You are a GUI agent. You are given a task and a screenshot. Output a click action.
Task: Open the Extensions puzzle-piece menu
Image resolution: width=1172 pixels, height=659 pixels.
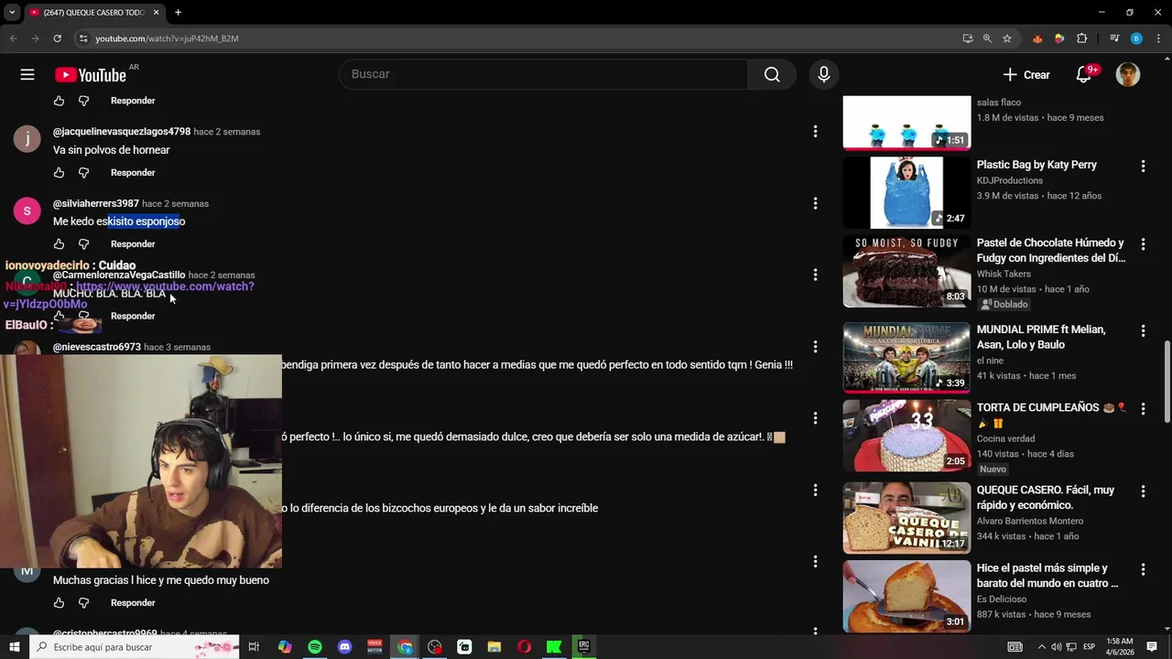(x=1082, y=38)
